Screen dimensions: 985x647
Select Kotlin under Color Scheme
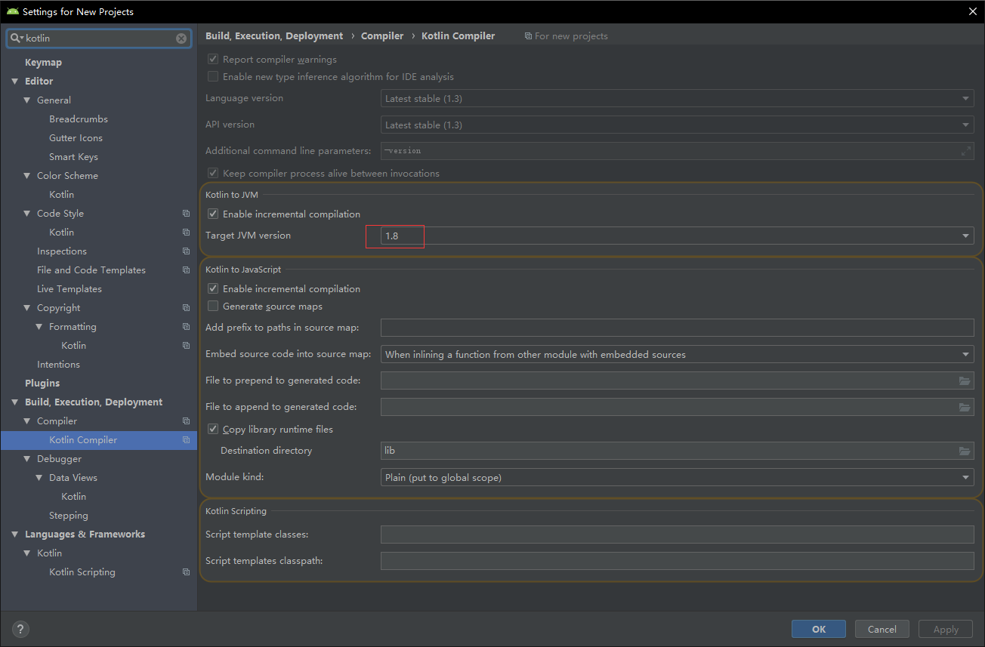pyautogui.click(x=62, y=195)
